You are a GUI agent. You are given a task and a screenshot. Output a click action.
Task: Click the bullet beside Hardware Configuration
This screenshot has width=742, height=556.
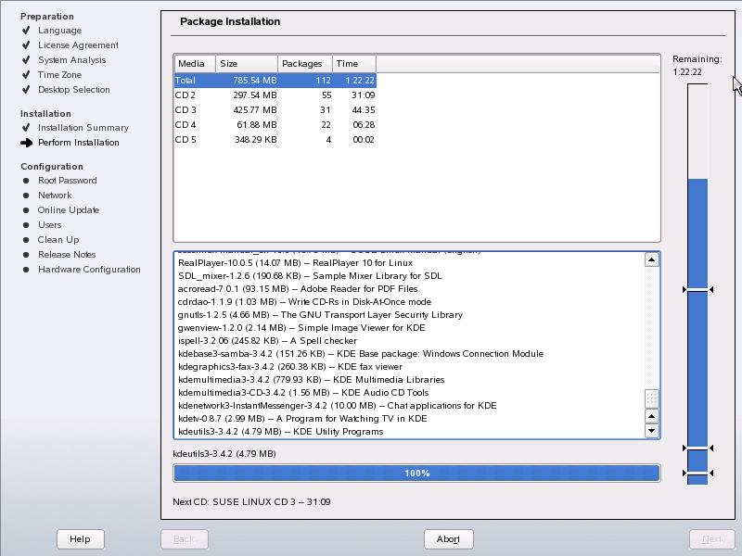(26, 270)
